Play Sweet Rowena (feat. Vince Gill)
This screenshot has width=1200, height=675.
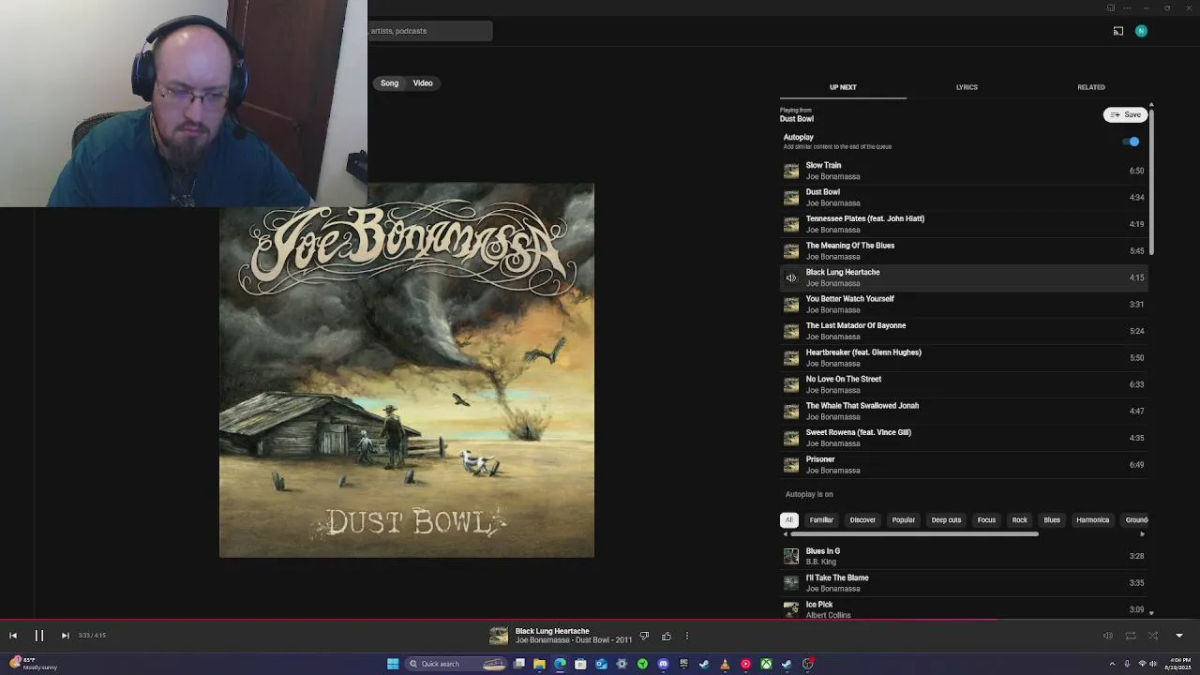click(x=964, y=438)
